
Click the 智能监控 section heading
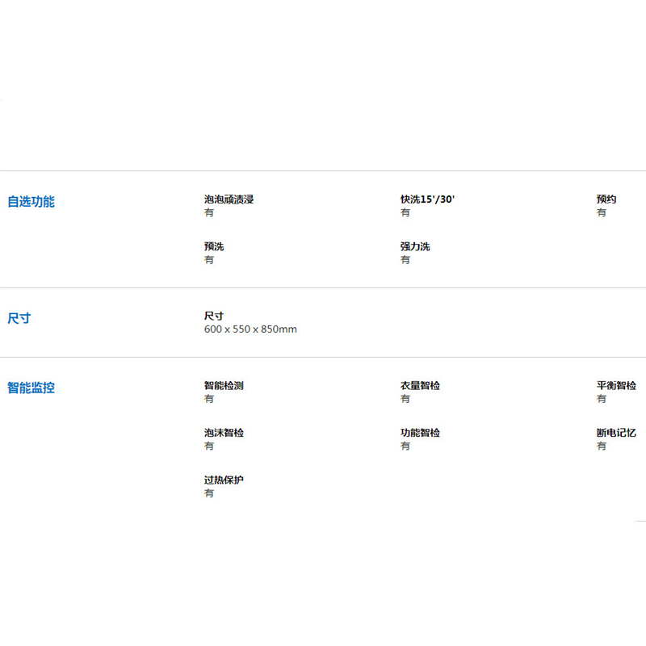click(x=31, y=388)
